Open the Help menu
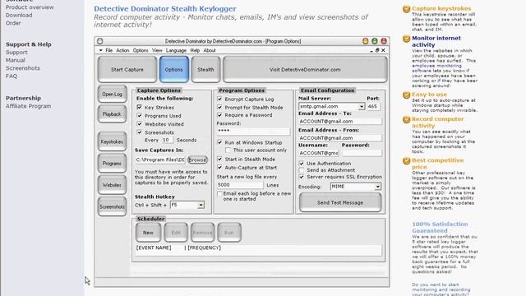This screenshot has width=526, height=296. click(195, 50)
